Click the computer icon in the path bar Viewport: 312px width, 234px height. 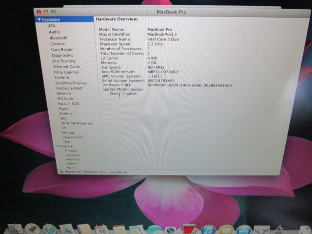pyautogui.click(x=61, y=172)
